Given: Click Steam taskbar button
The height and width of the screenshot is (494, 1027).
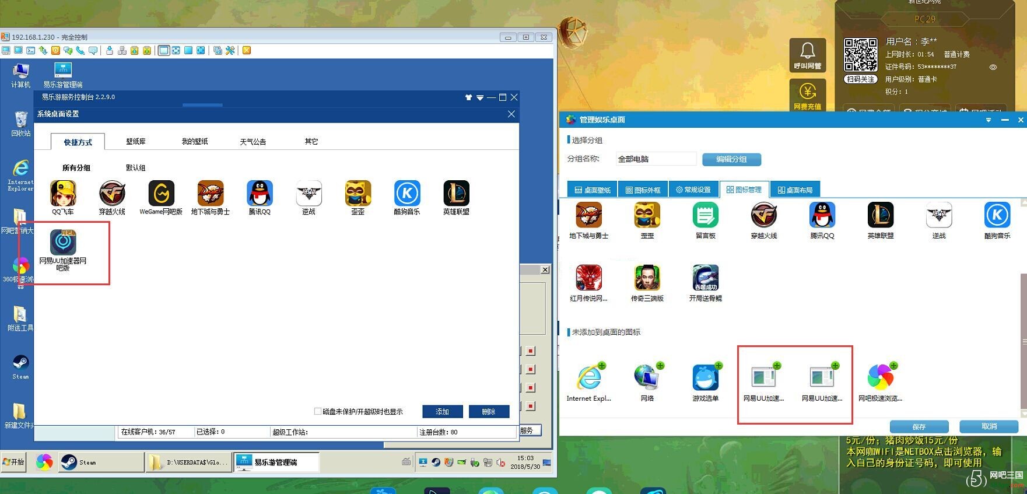Looking at the screenshot, I should click(101, 462).
